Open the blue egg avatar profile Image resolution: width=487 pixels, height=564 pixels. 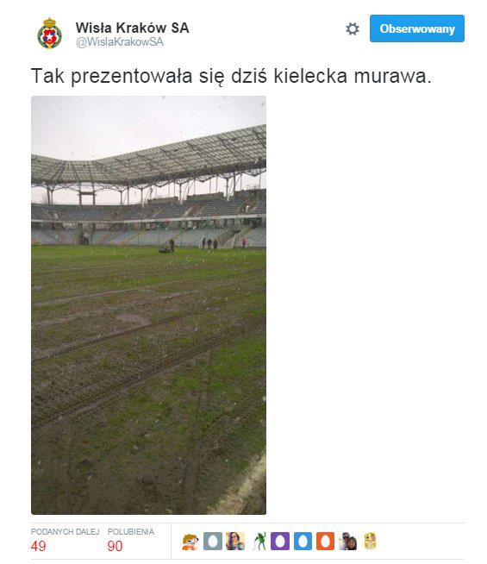(303, 542)
